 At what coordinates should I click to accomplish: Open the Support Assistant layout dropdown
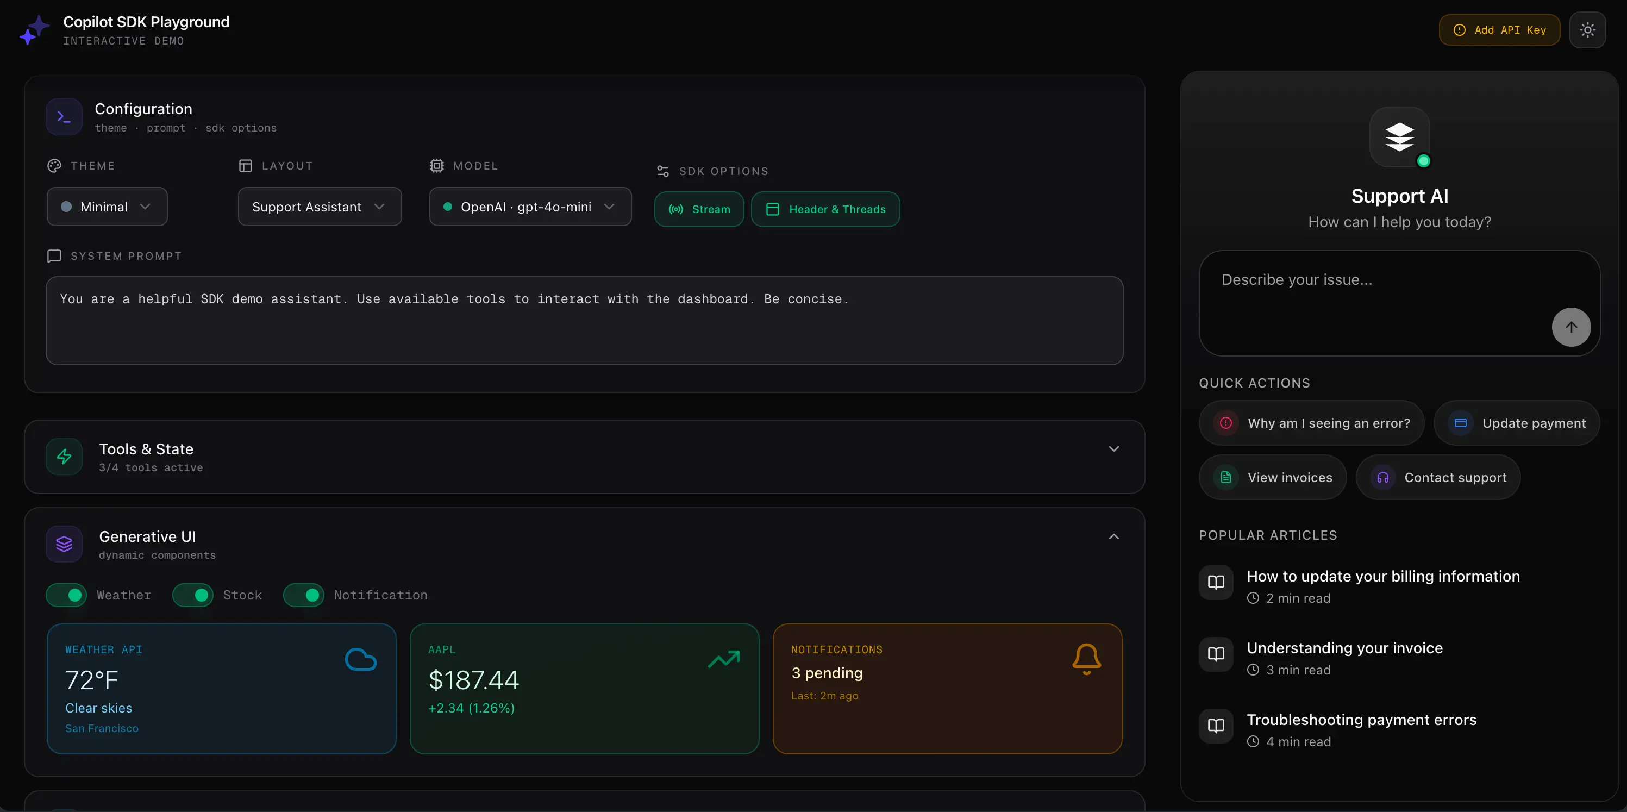pos(320,207)
